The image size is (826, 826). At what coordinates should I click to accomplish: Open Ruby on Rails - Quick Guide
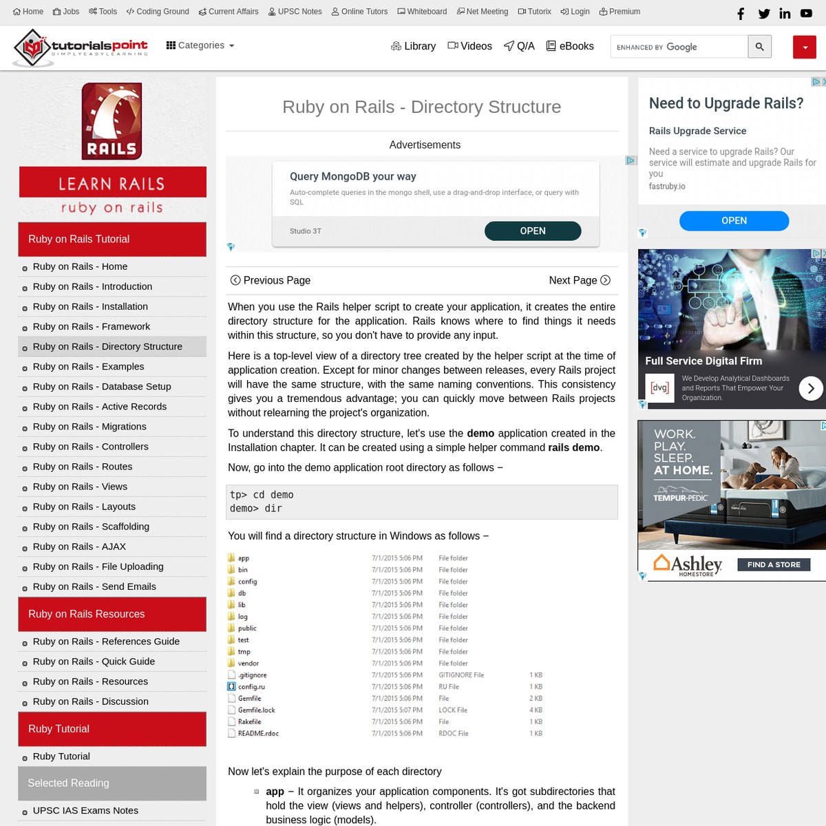point(94,661)
